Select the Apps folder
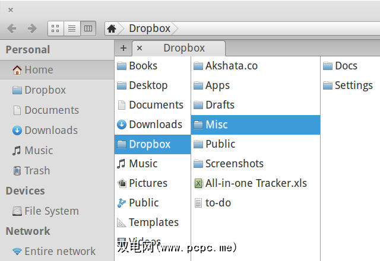 256,85
